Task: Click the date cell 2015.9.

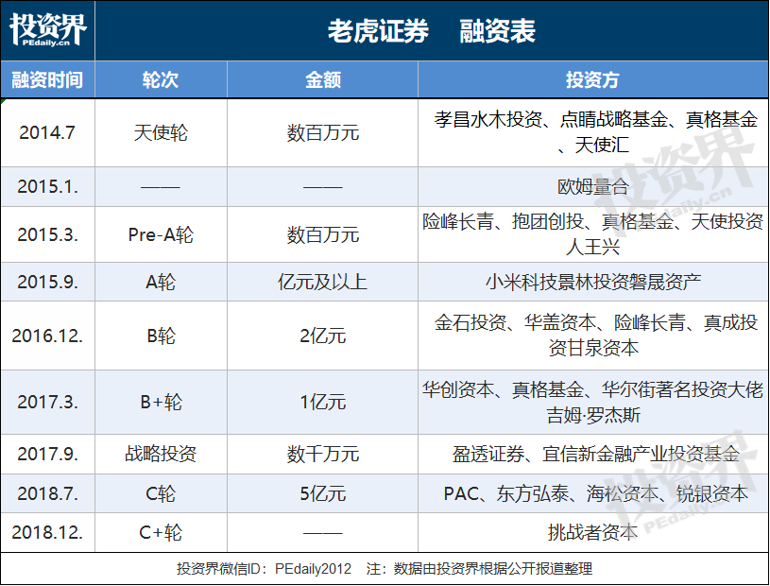Action: pos(47,282)
